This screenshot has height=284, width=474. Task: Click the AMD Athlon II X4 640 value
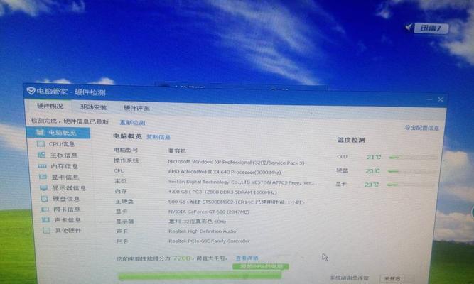click(225, 172)
